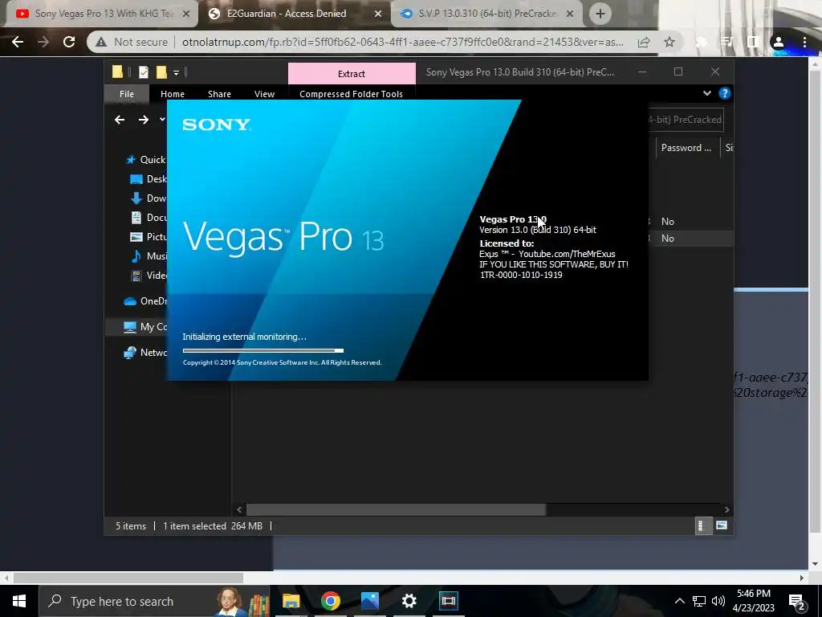Open Customize Quick Access Toolbar dropdown

click(176, 72)
